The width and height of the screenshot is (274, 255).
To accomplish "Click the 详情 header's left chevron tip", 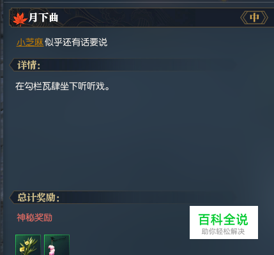I will (x=11, y=65).
